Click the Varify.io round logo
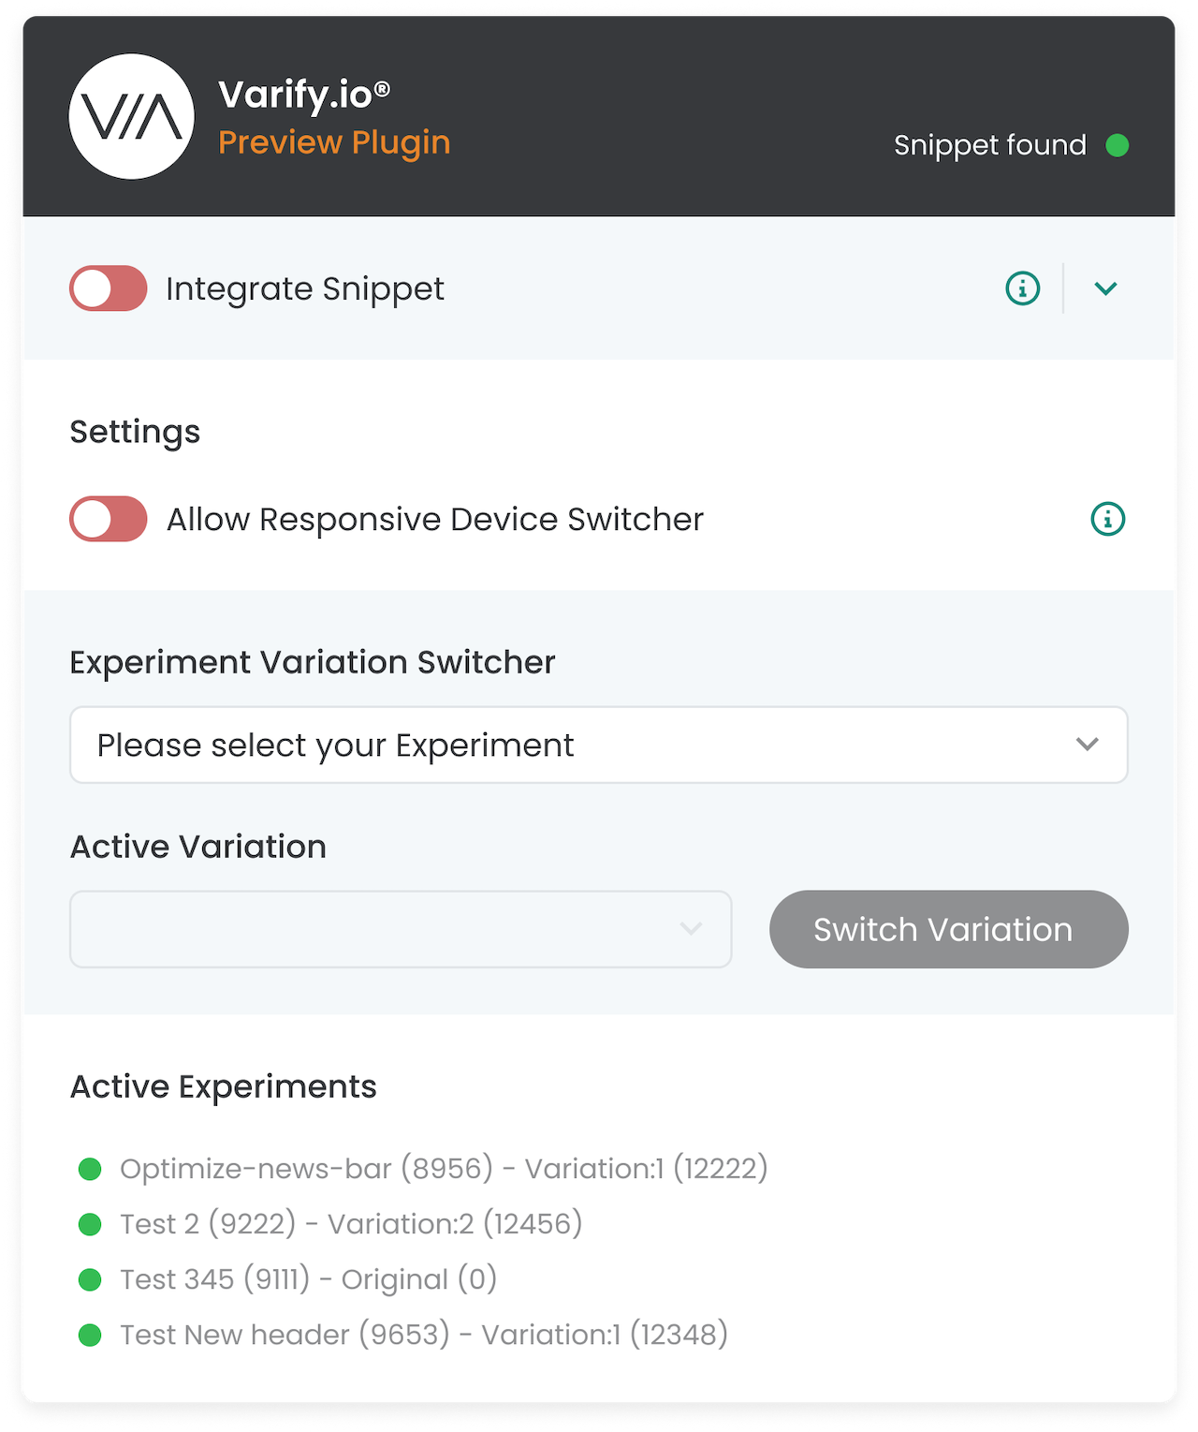This screenshot has height=1432, width=1198. tap(132, 116)
